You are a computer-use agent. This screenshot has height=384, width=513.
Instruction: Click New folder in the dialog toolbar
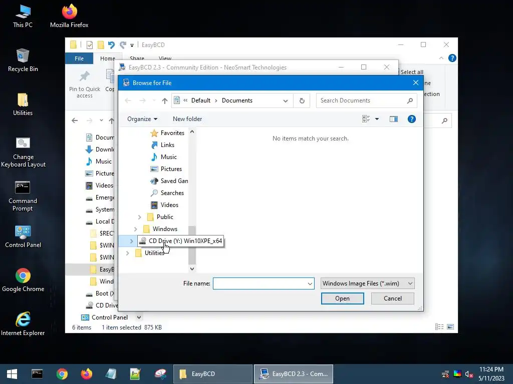click(x=187, y=119)
